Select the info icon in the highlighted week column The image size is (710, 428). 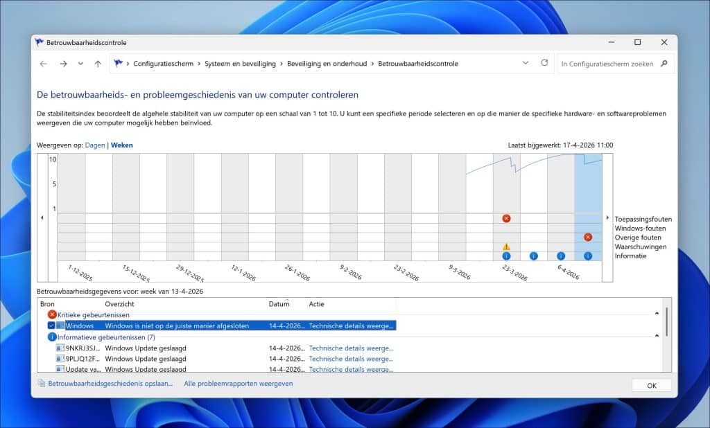pyautogui.click(x=588, y=256)
